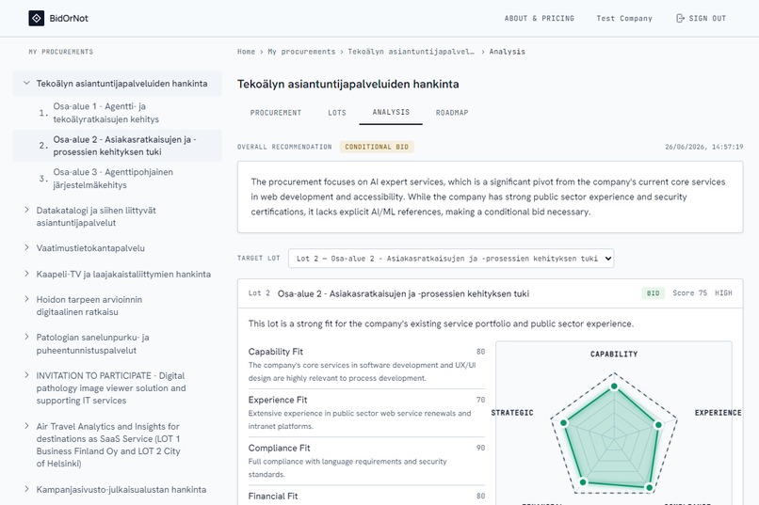This screenshot has height=505, width=759.
Task: Click the Capability data point on radar
Action: pyautogui.click(x=614, y=387)
